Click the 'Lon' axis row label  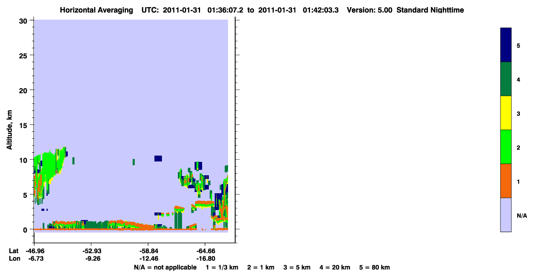tap(14, 259)
